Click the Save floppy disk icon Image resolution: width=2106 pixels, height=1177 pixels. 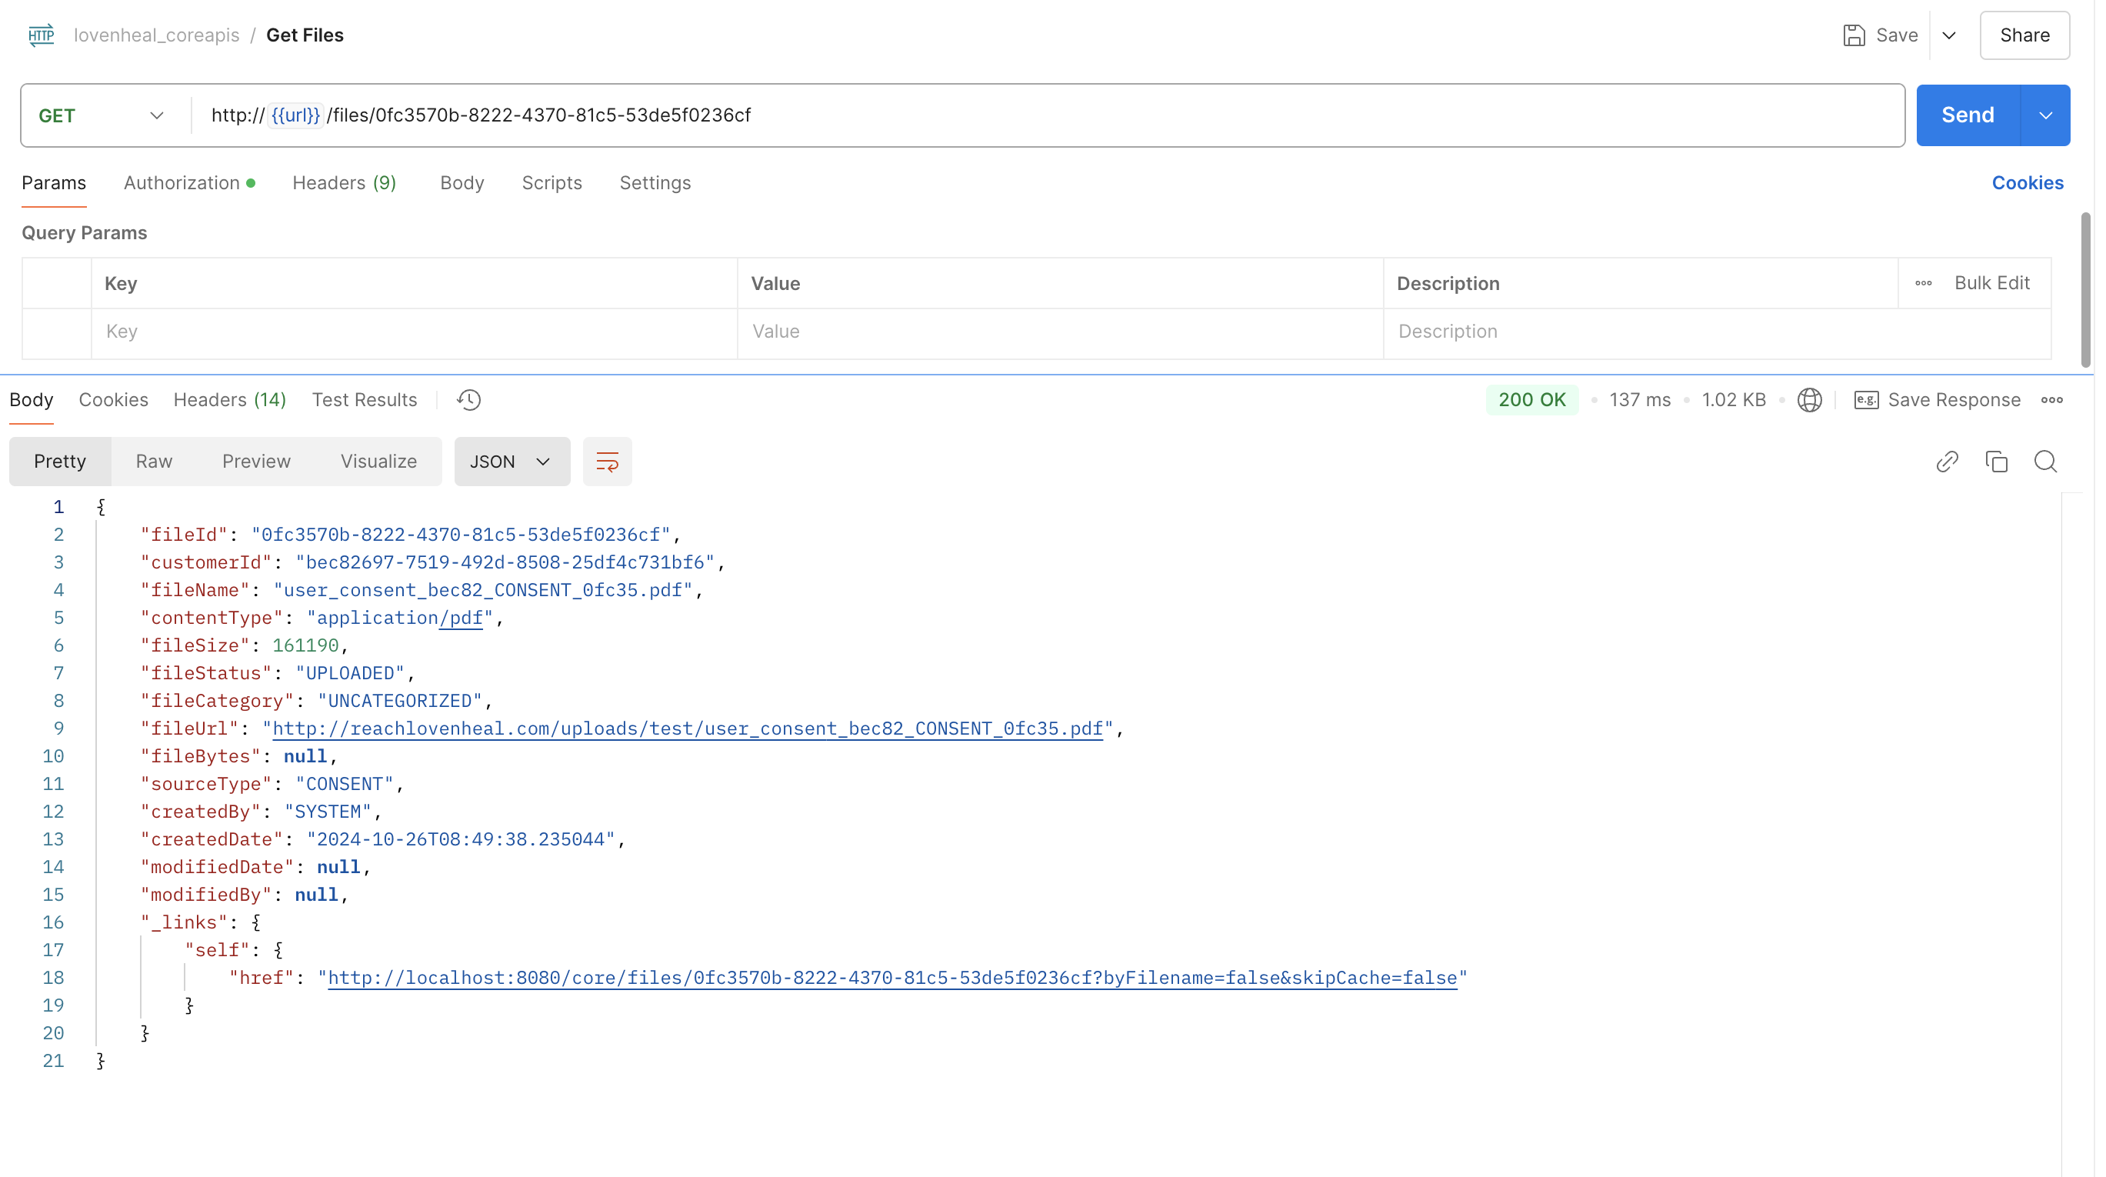[1854, 35]
